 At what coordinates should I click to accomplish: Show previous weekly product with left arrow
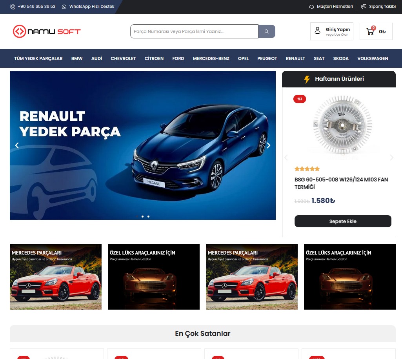[x=286, y=158]
